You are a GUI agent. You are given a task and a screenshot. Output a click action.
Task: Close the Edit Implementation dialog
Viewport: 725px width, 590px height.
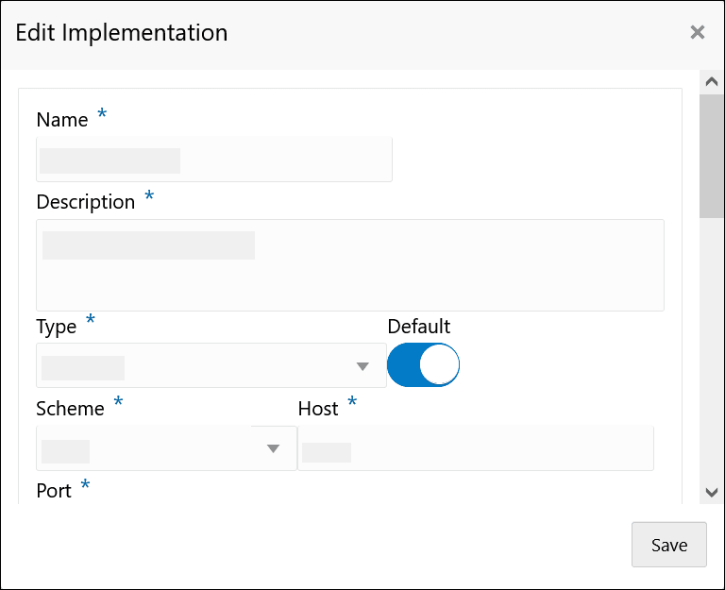tap(698, 33)
